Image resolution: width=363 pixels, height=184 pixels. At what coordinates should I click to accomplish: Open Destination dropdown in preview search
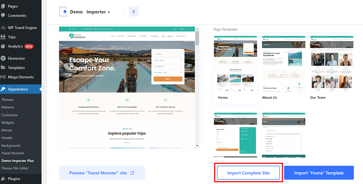(168, 67)
